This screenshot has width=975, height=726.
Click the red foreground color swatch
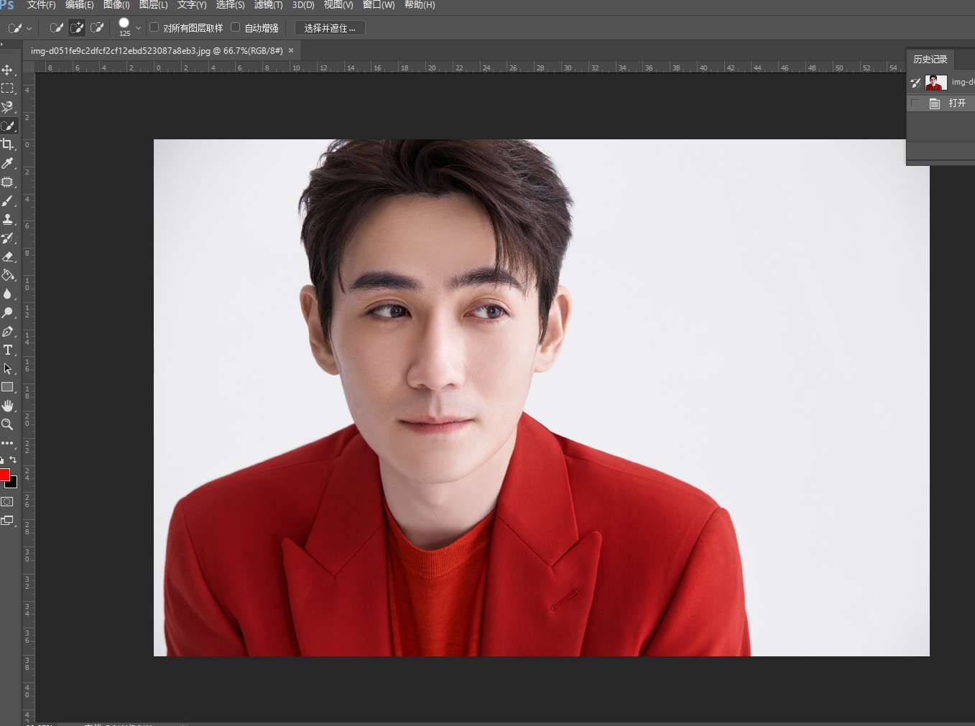click(x=4, y=475)
